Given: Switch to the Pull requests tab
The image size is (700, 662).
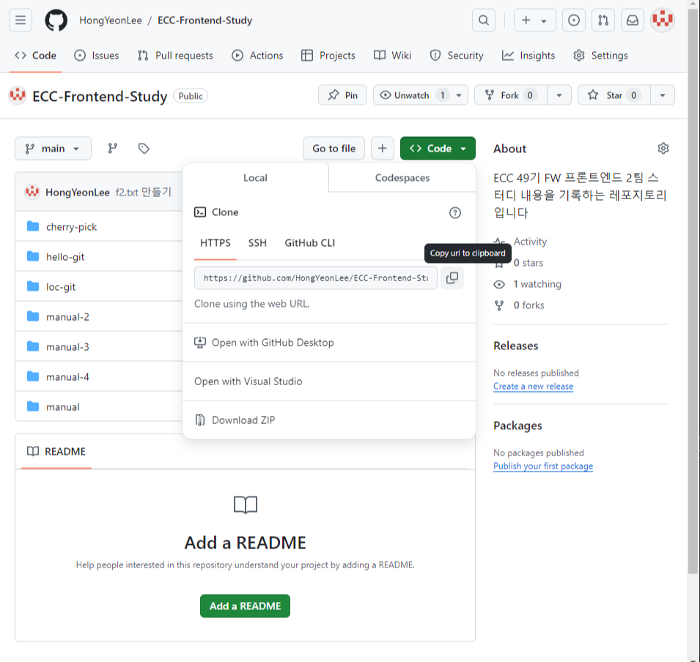Looking at the screenshot, I should click(175, 56).
